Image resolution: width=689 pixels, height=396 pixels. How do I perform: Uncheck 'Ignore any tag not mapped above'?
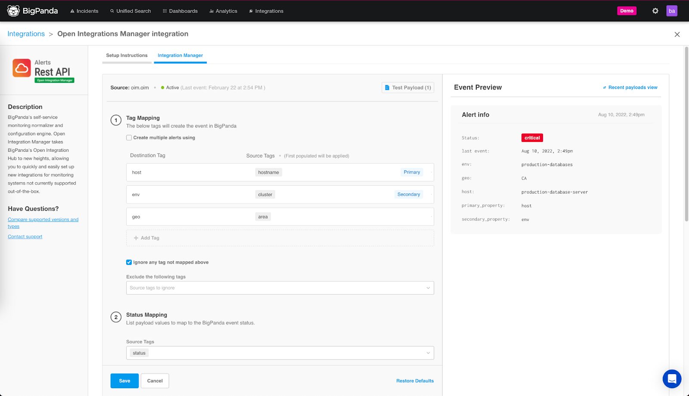pyautogui.click(x=129, y=262)
